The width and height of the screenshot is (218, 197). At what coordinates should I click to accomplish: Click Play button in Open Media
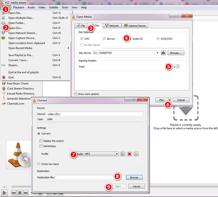point(162,100)
